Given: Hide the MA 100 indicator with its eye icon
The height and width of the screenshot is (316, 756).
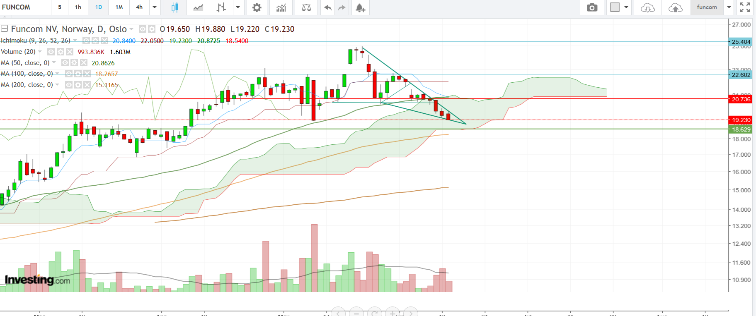Looking at the screenshot, I should pos(69,74).
